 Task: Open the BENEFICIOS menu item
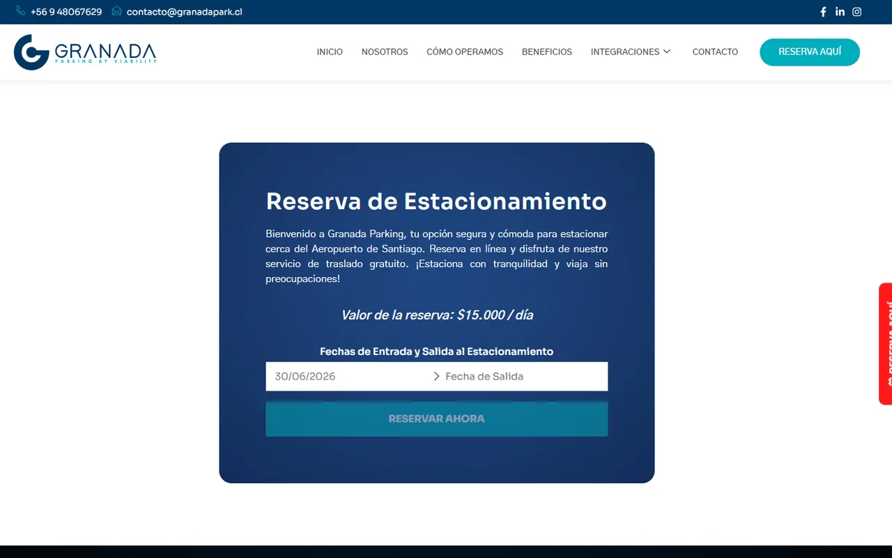547,52
